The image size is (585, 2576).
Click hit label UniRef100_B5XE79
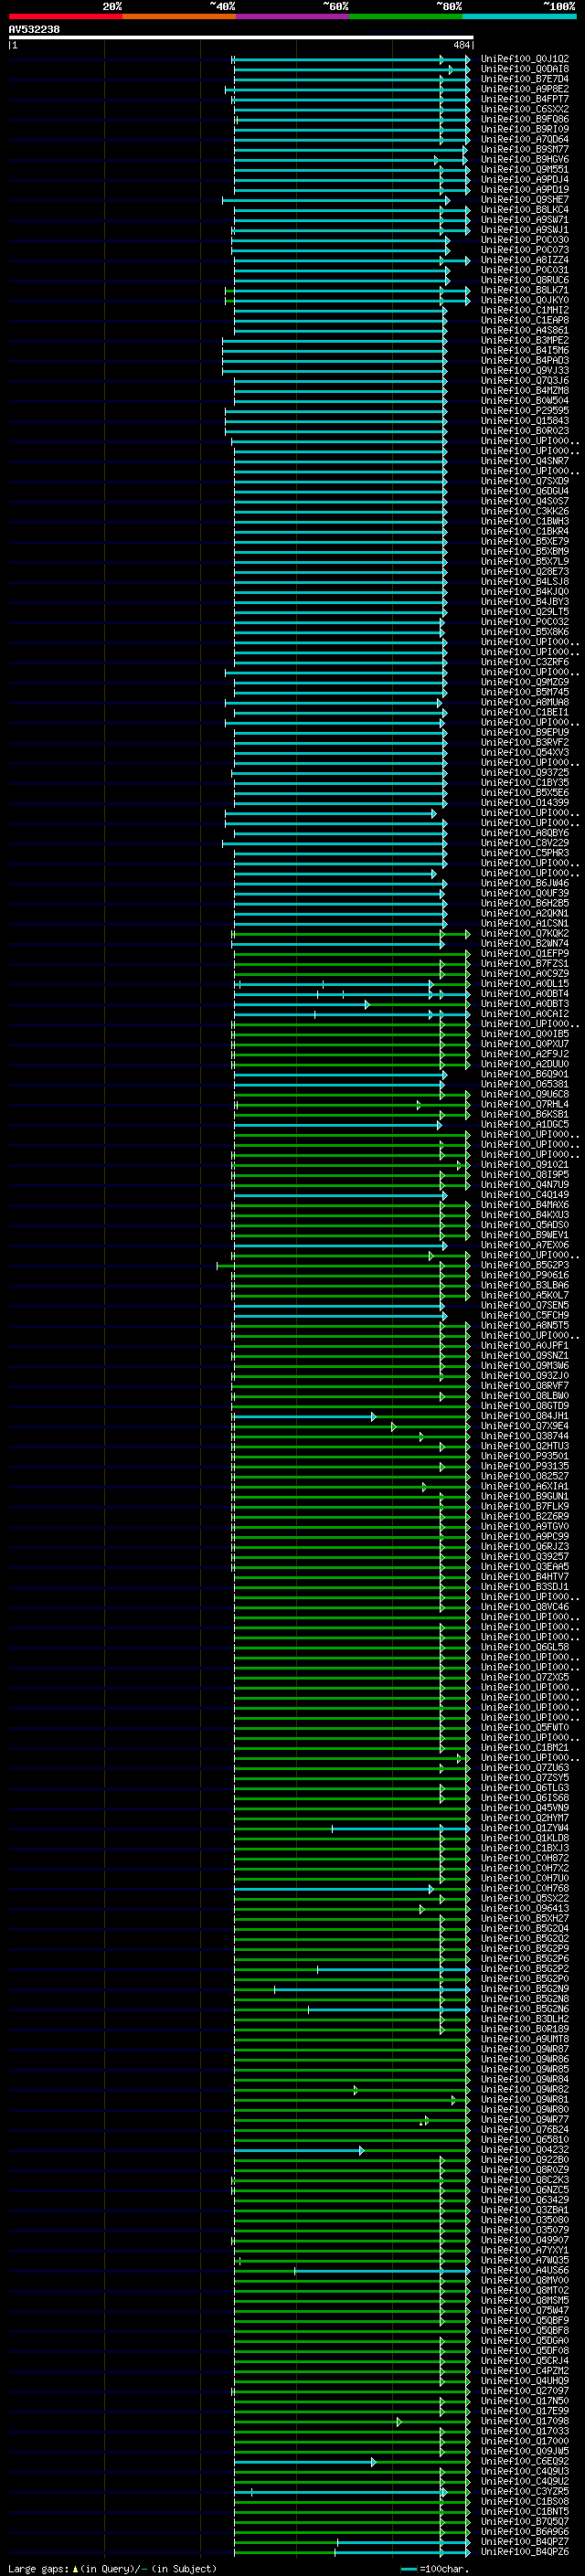click(x=525, y=542)
